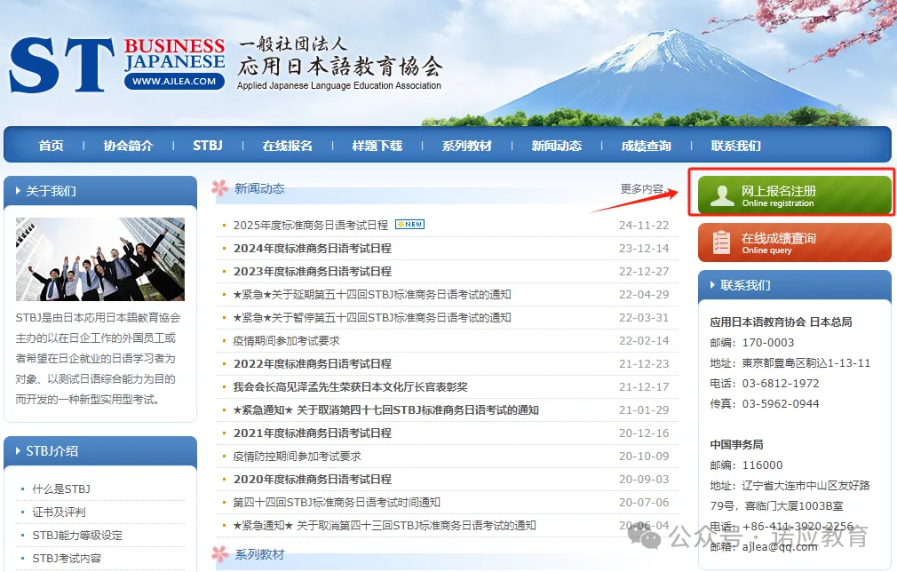Open notice about 暂停第五十四回STBJ exam
897x572 pixels.
[372, 317]
